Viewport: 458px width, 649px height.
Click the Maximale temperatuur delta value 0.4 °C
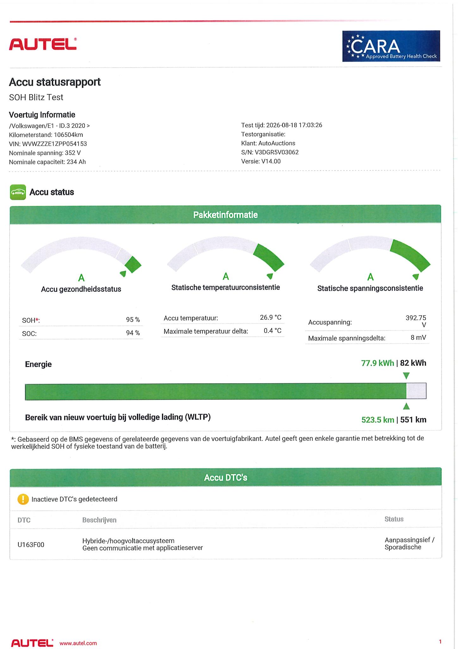[x=272, y=331]
